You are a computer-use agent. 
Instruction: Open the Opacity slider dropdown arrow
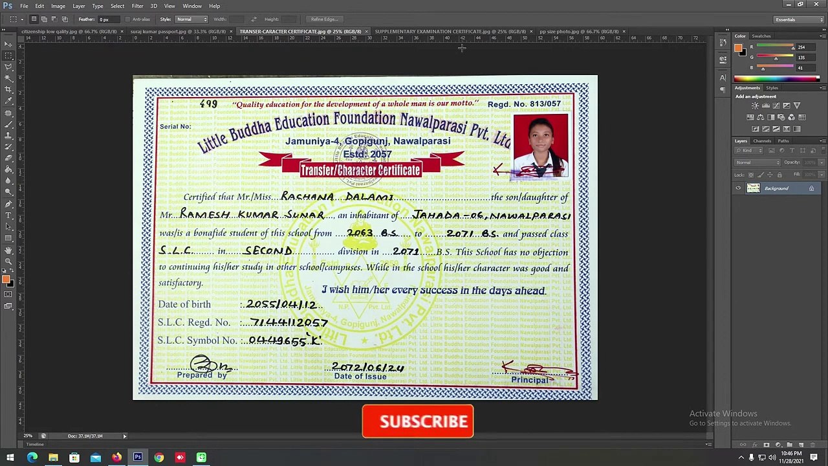(822, 162)
